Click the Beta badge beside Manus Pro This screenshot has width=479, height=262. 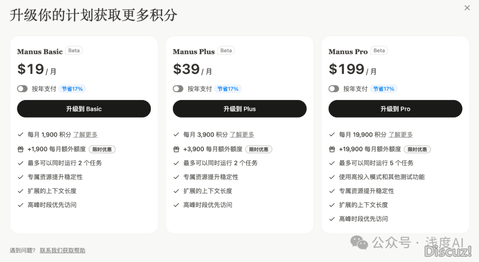(379, 50)
